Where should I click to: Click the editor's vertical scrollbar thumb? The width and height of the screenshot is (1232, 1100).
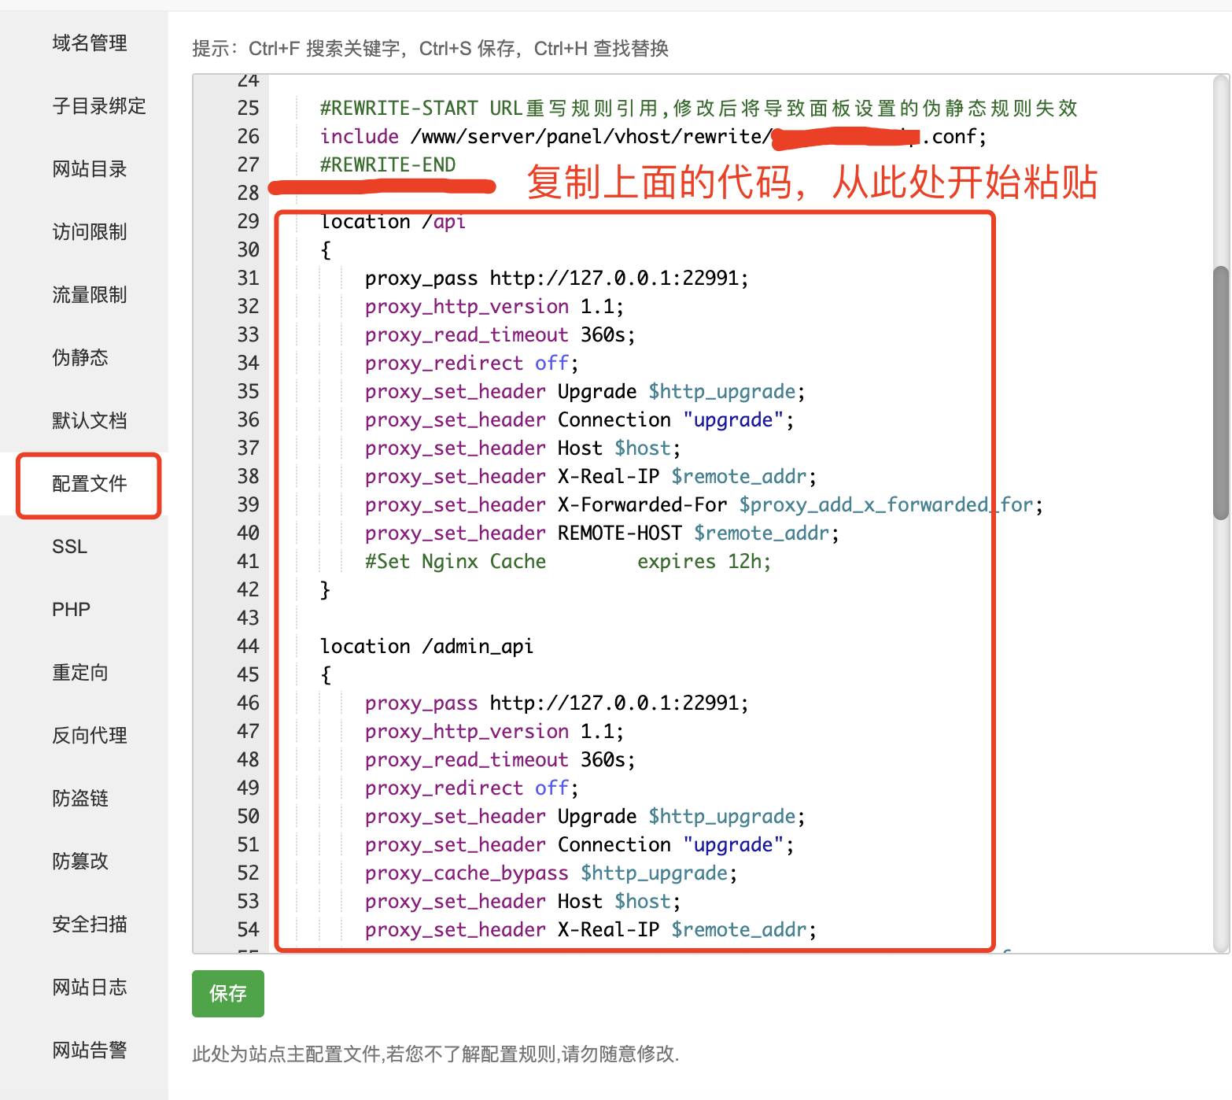click(x=1220, y=393)
